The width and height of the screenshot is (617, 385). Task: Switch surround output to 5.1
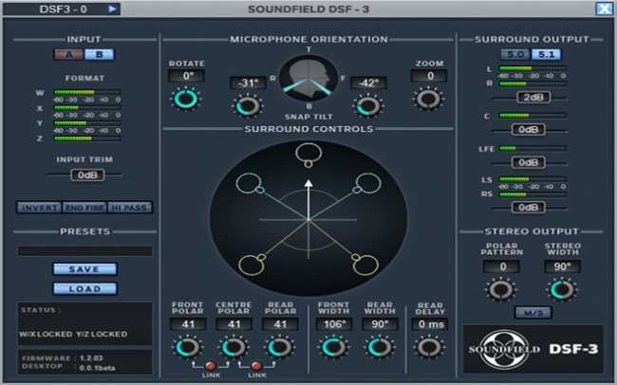pos(547,54)
